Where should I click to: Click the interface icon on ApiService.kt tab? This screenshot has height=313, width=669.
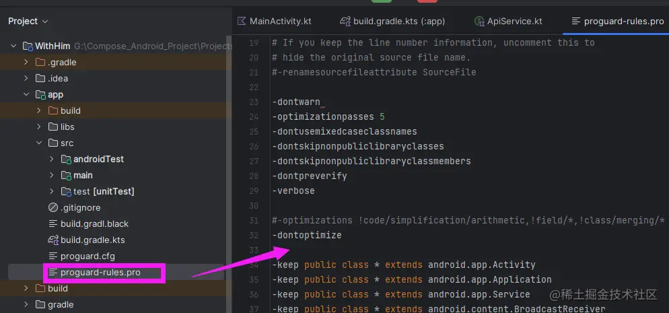coord(479,21)
